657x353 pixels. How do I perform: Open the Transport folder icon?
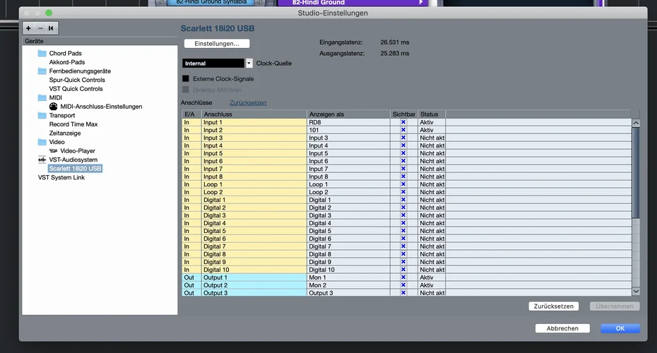(x=42, y=115)
